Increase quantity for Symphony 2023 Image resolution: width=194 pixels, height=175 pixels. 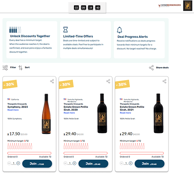[x=18, y=163]
